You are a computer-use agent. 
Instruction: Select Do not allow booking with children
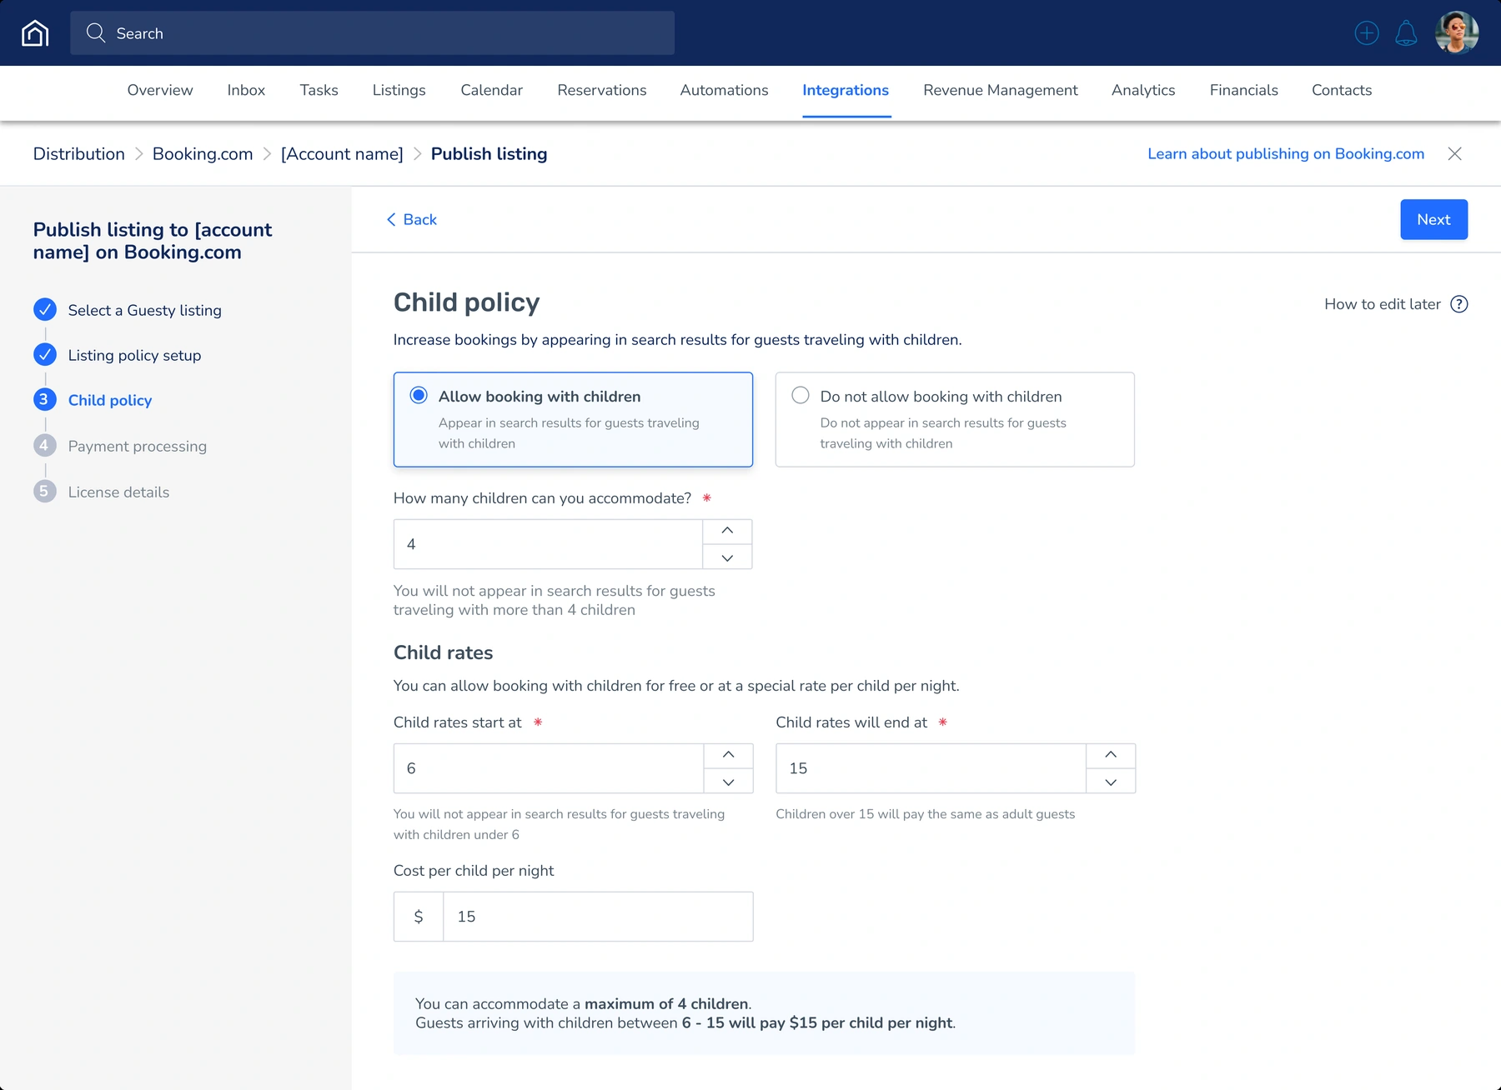955,419
